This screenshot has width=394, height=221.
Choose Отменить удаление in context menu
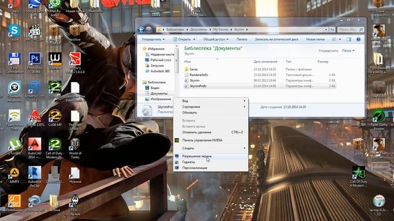(211, 133)
